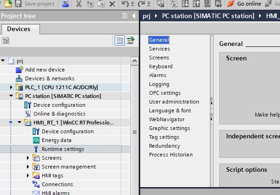Collapse the HMI_RT_1 node
This screenshot has width=280, height=195.
click(x=20, y=123)
